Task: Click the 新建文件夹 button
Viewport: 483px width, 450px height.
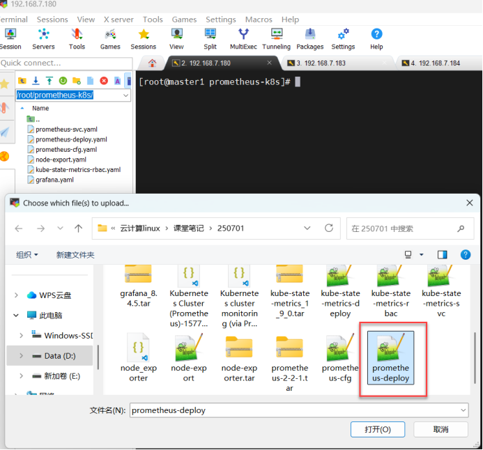Action: click(x=75, y=255)
